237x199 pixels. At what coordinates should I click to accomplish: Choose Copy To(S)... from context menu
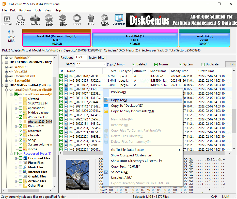coord(143,100)
